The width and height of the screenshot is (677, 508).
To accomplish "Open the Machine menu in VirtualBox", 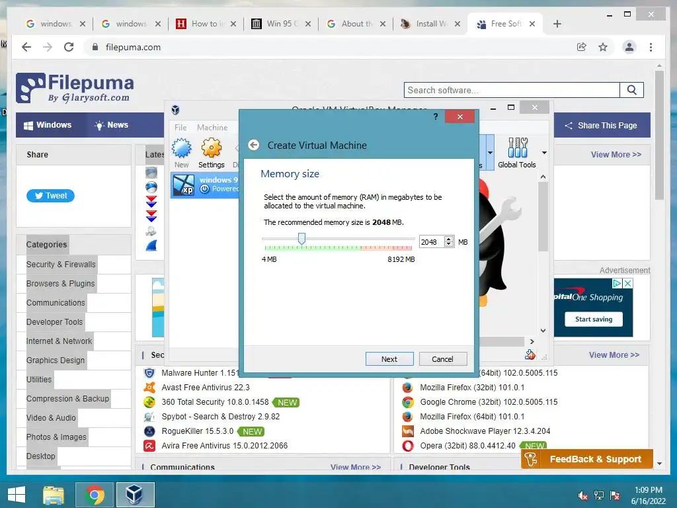I will (212, 128).
